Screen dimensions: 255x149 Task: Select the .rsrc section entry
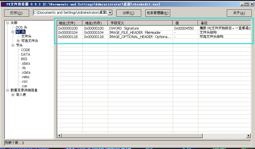(25, 81)
